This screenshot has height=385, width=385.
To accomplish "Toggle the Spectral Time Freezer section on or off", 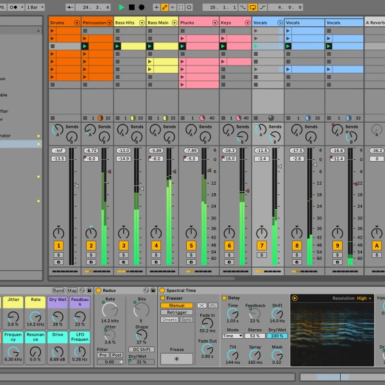I will (163, 298).
